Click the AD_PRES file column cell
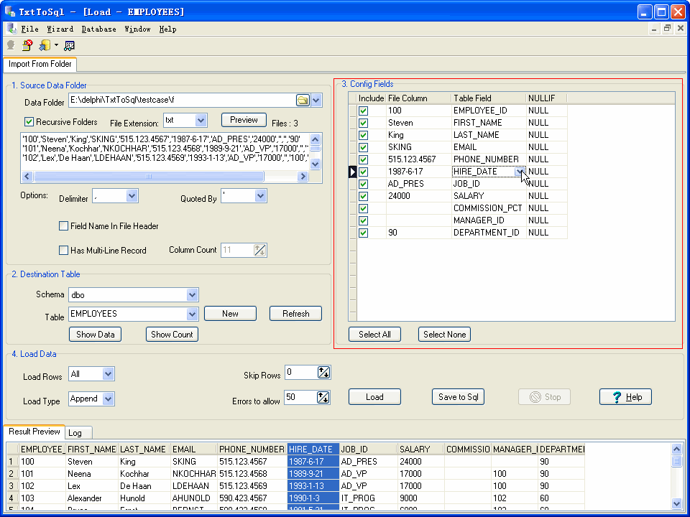Image resolution: width=690 pixels, height=517 pixels. coord(418,184)
